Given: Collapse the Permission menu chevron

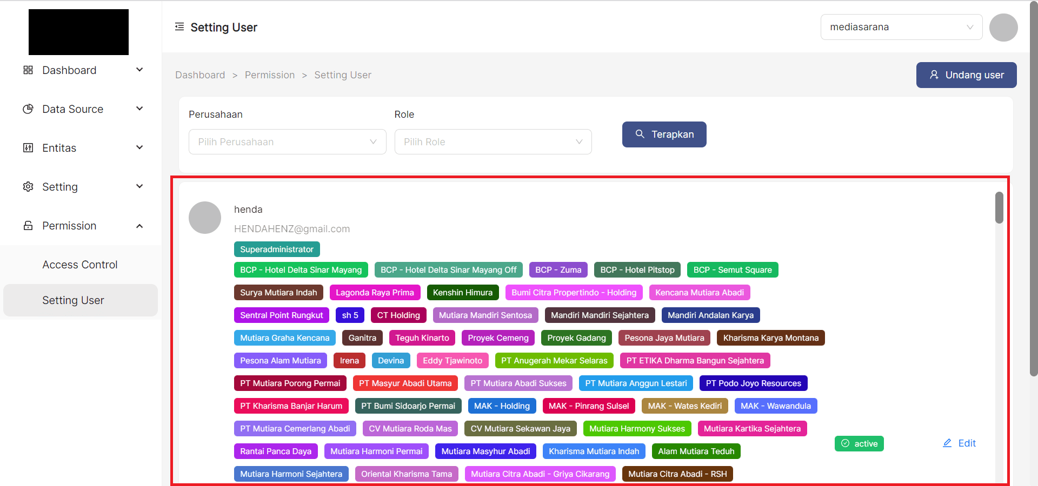Looking at the screenshot, I should [139, 226].
